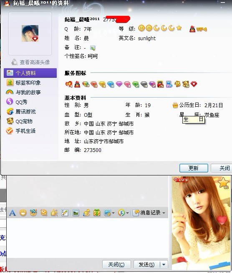Open the emoticon smiley picker
The width and height of the screenshot is (232, 273).
tap(23, 213)
